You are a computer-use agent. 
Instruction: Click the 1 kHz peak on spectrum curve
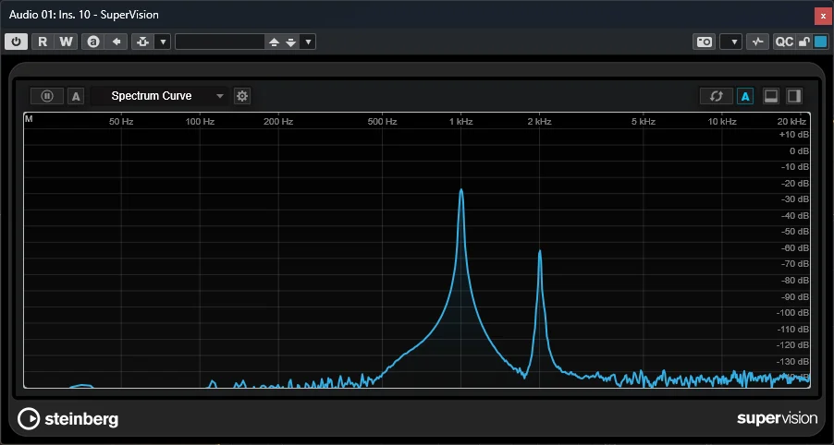click(461, 190)
